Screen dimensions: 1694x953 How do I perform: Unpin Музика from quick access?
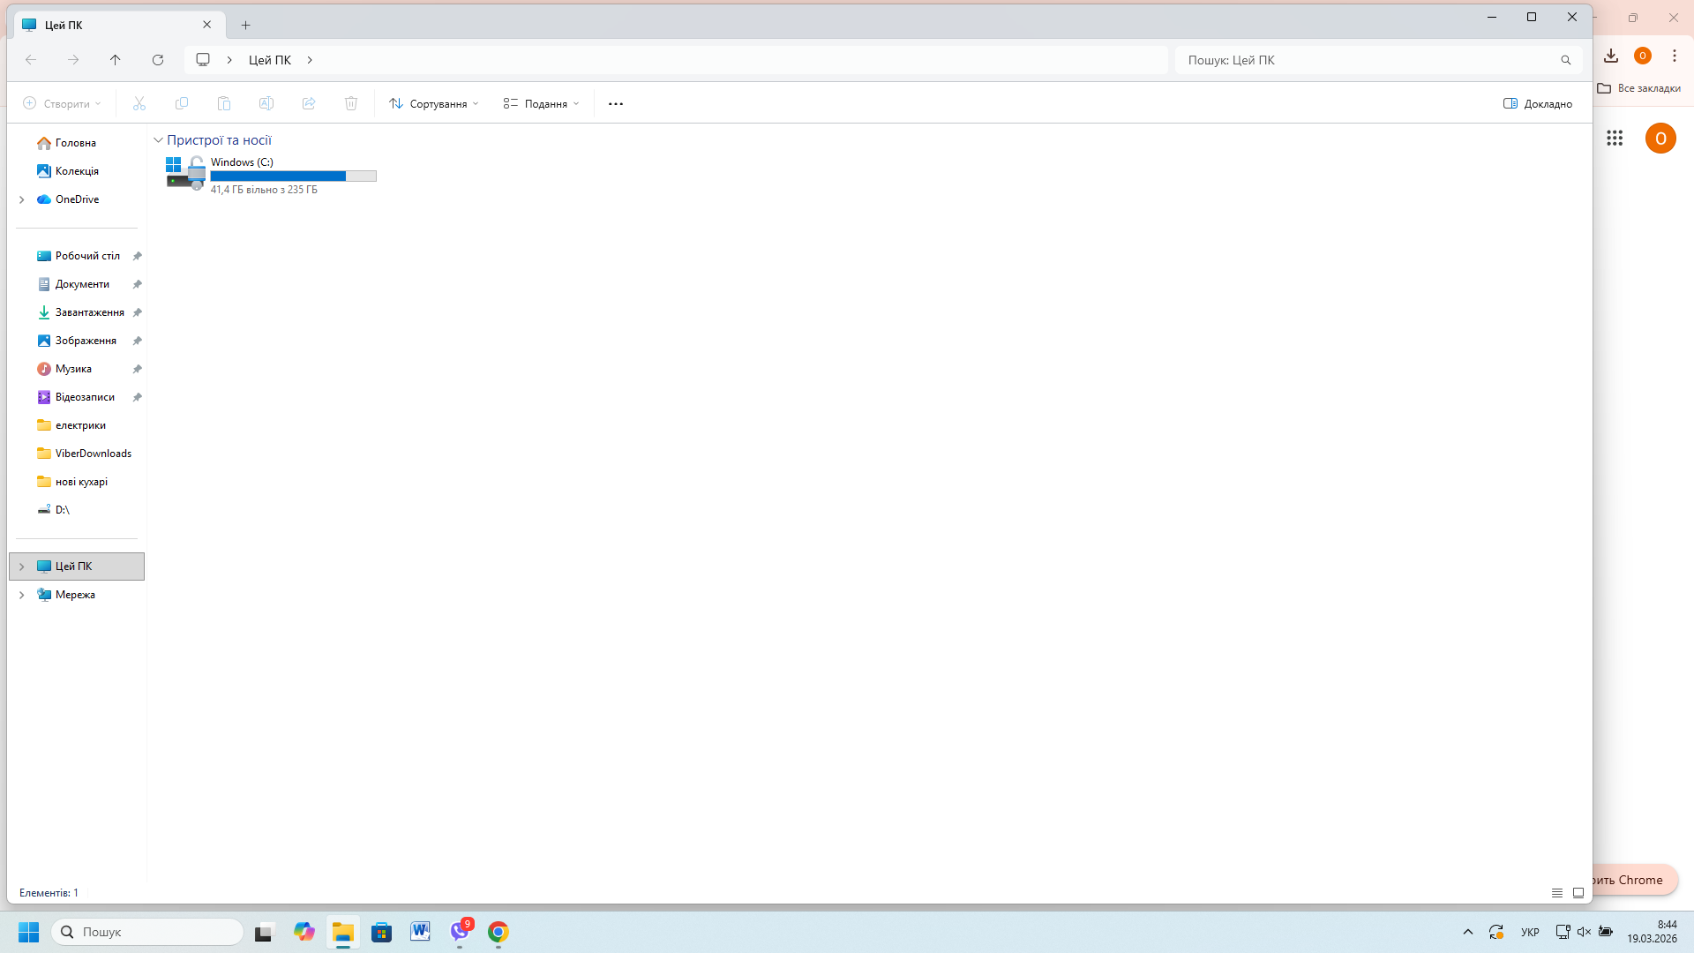tap(138, 369)
